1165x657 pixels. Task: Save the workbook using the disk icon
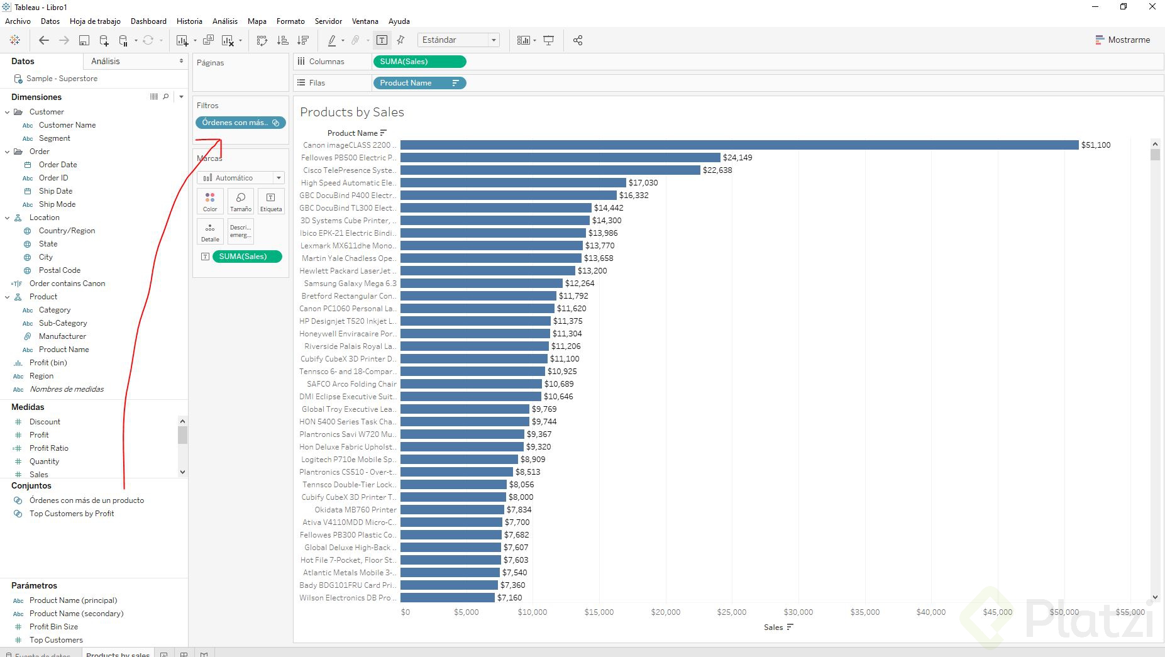click(84, 40)
